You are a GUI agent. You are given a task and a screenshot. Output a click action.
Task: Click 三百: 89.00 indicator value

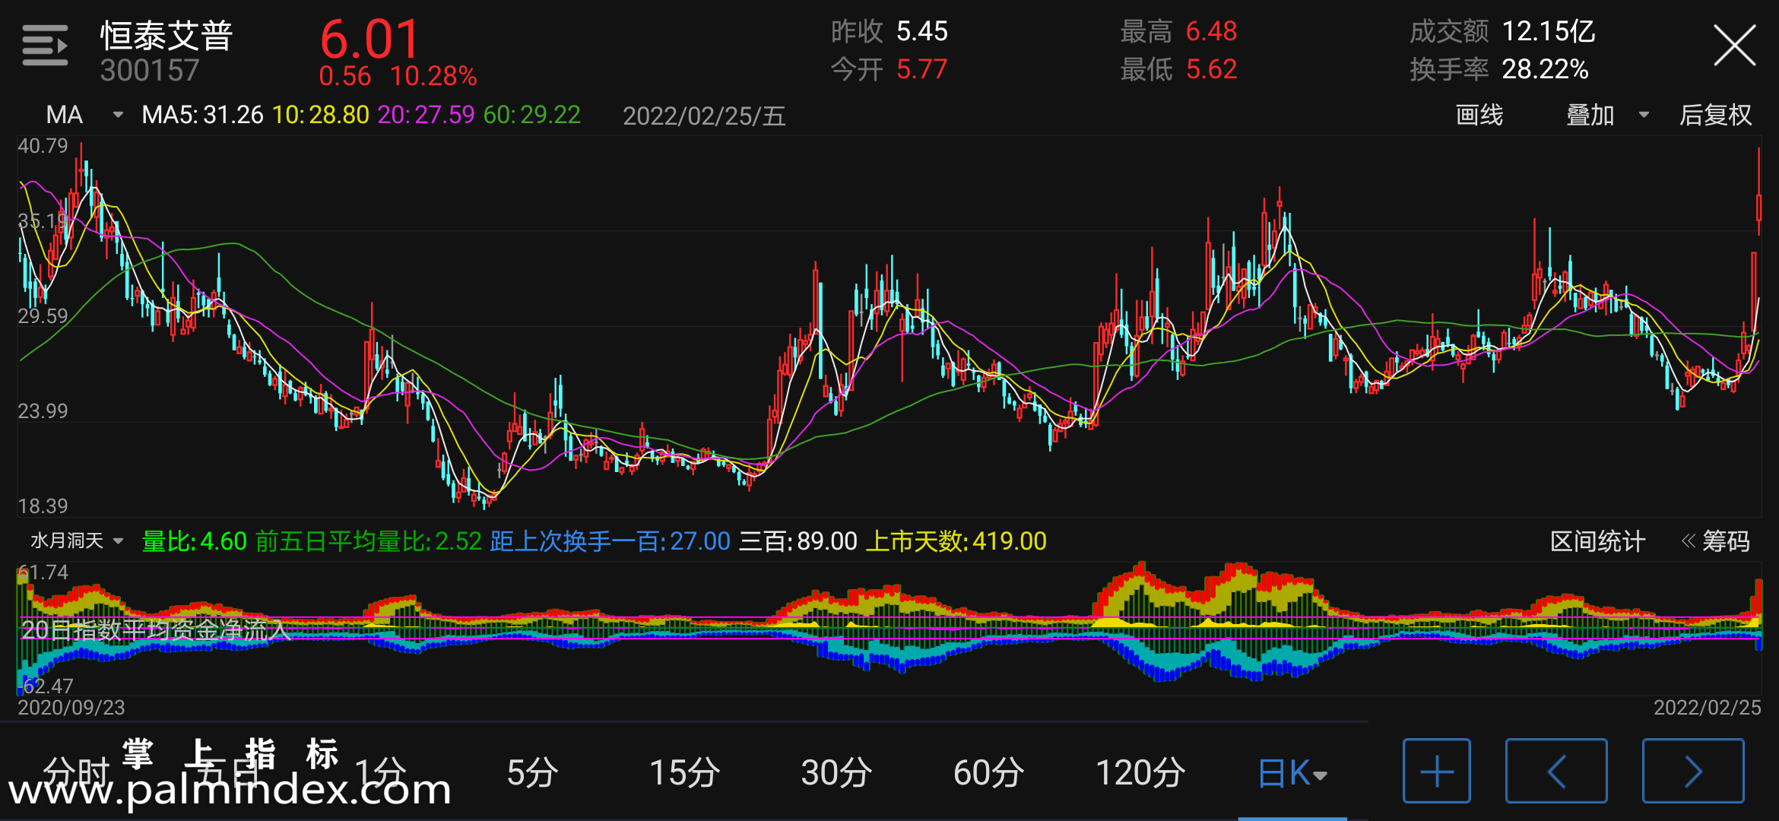click(x=798, y=541)
